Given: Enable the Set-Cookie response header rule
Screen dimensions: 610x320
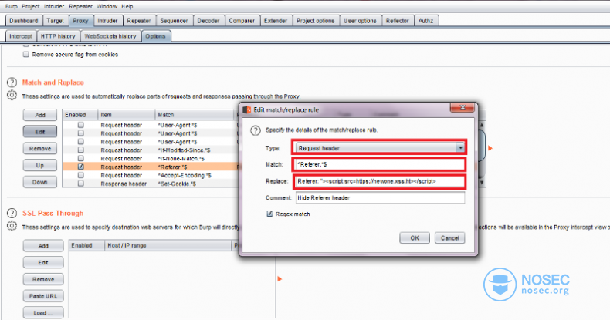Looking at the screenshot, I should [80, 184].
